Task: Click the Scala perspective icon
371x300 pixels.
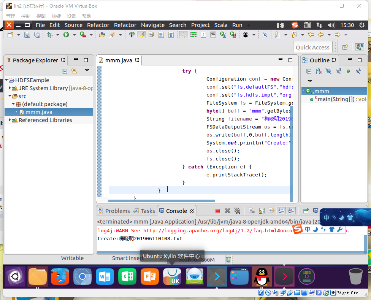Action: (360, 47)
